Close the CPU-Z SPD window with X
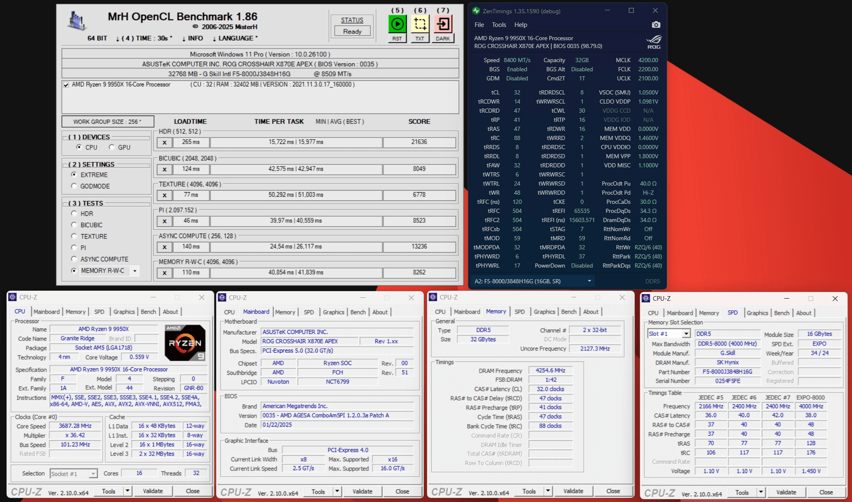The width and height of the screenshot is (852, 502). coord(835,298)
